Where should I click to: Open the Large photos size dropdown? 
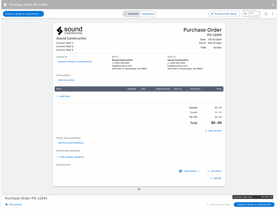point(192,171)
